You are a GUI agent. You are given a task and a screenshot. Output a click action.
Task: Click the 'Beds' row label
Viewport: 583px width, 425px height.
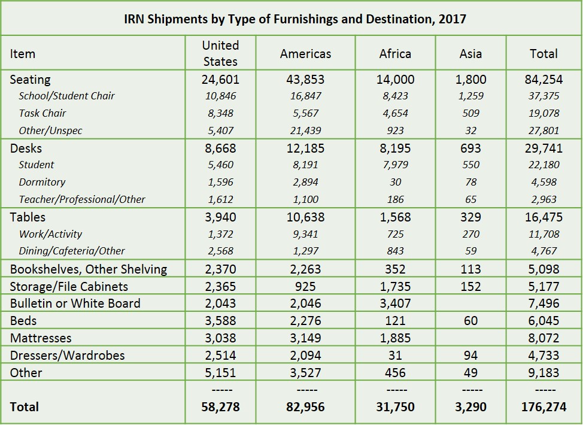[x=23, y=320]
